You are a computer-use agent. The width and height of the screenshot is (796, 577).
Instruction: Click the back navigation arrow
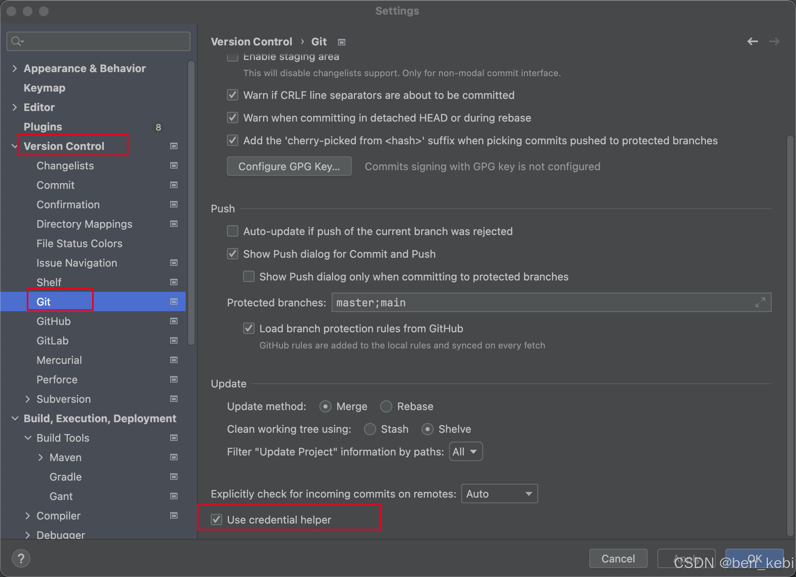click(x=752, y=41)
